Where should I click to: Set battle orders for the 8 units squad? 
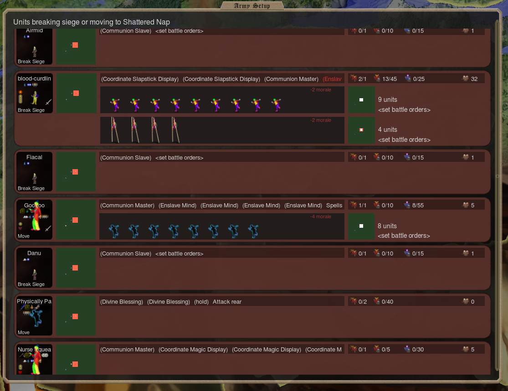click(404, 236)
